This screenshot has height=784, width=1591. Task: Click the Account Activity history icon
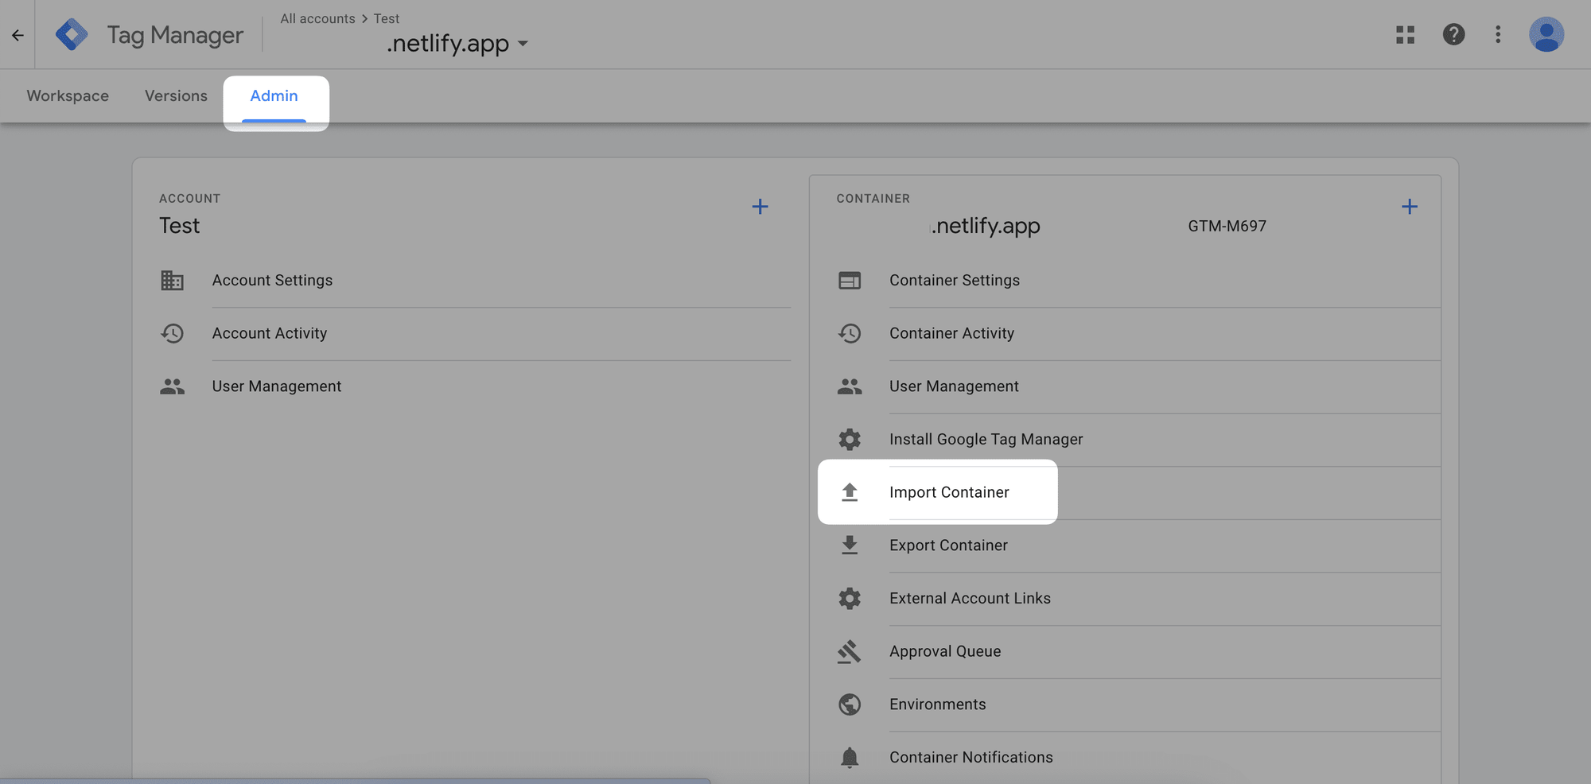tap(172, 333)
